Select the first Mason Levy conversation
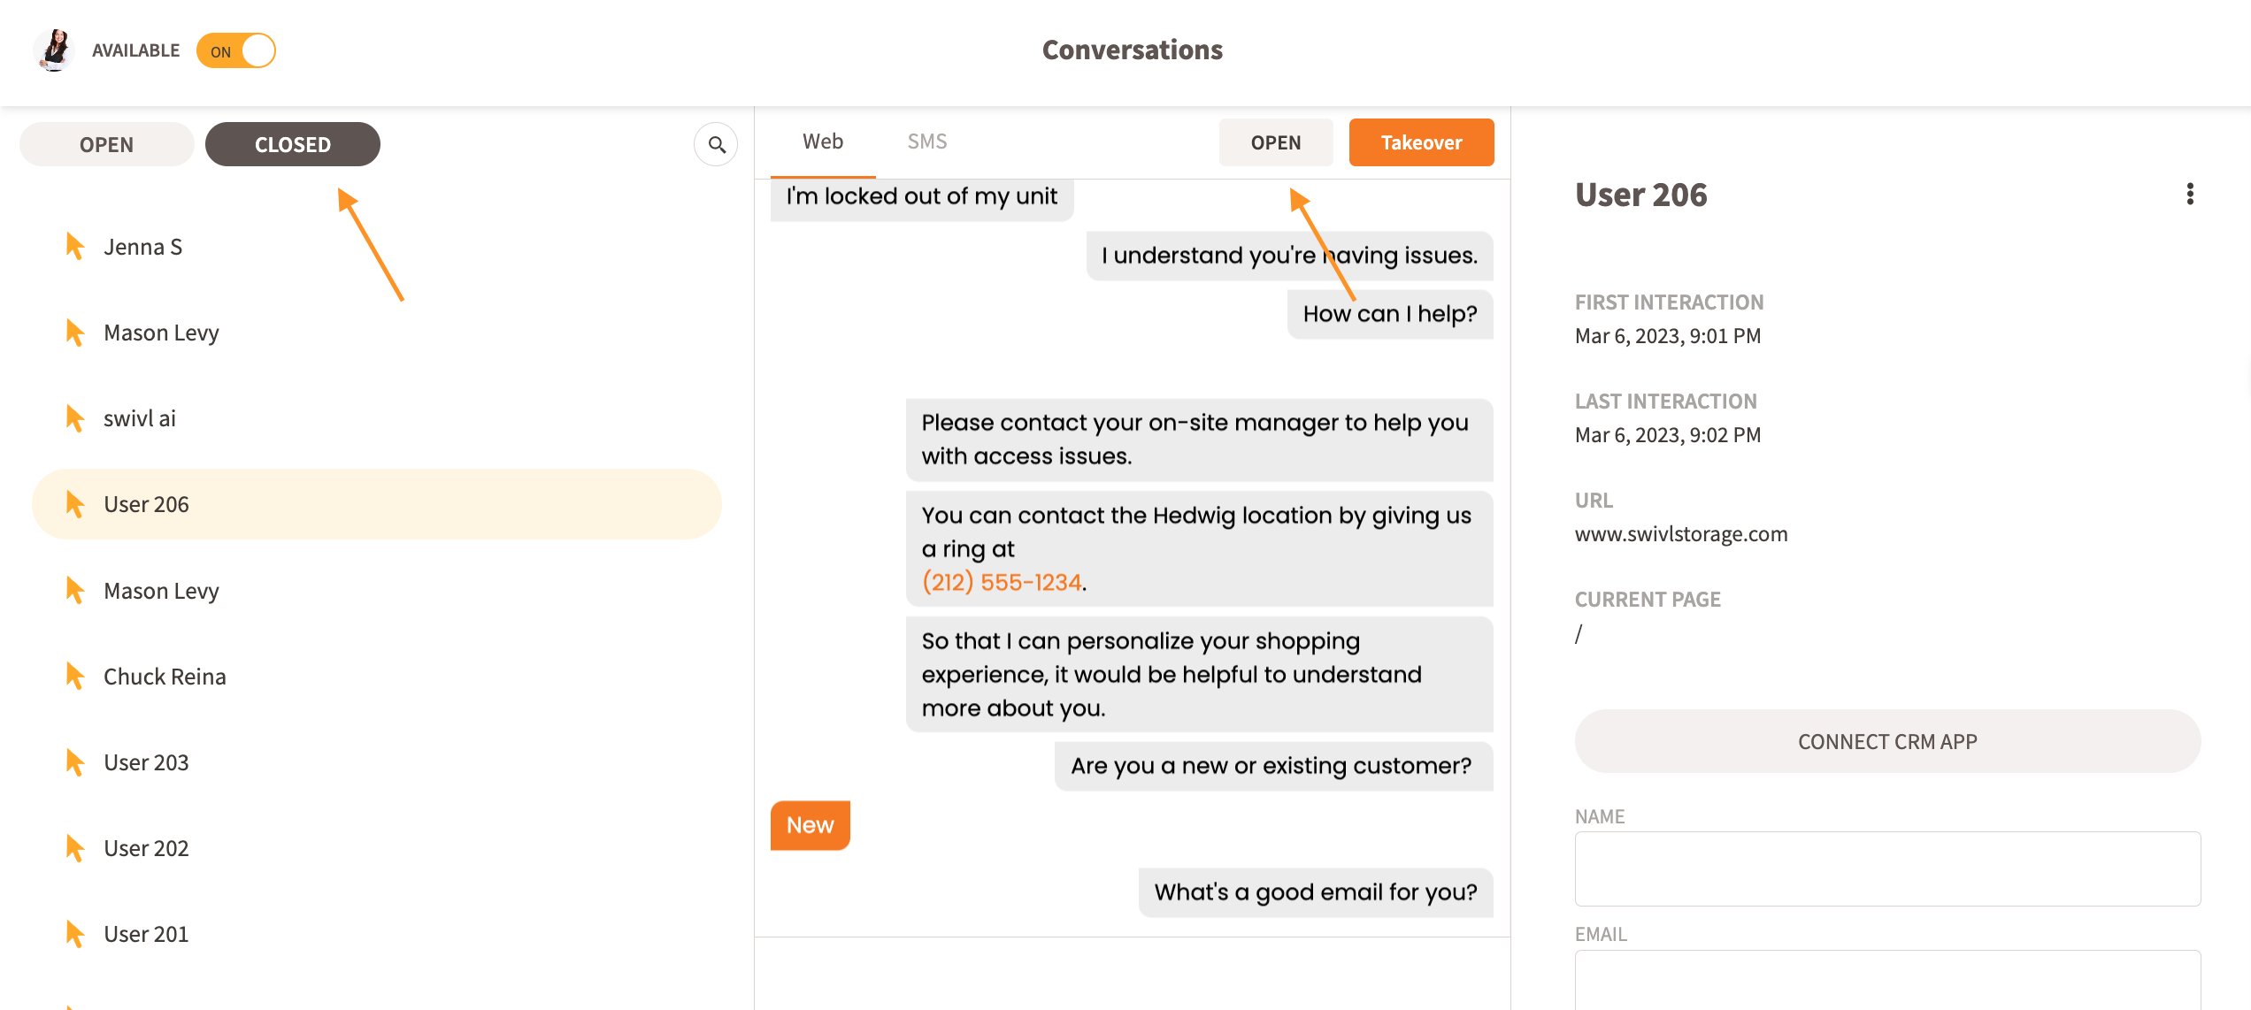This screenshot has width=2251, height=1010. [161, 333]
